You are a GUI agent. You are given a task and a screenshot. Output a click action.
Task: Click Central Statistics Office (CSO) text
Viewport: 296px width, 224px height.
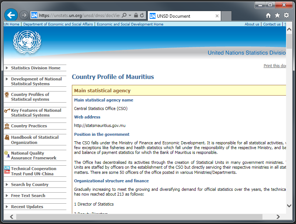tap(101, 108)
